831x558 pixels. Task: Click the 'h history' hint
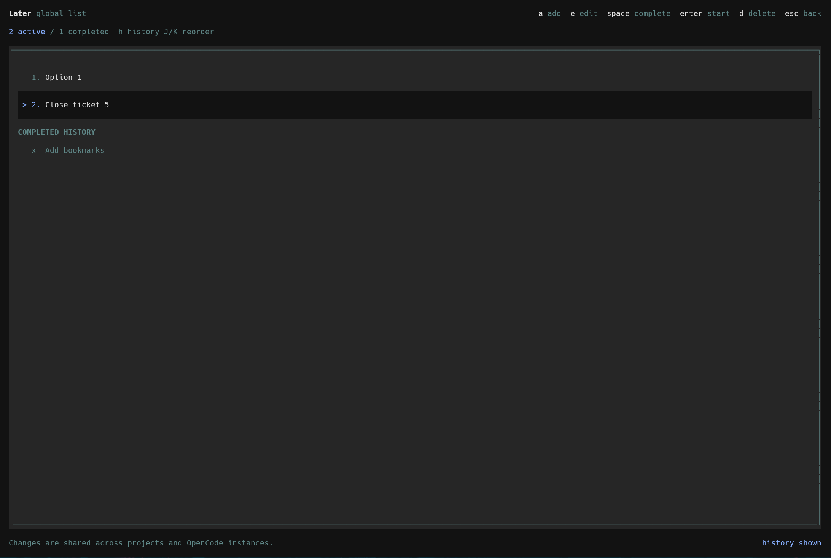click(x=139, y=32)
